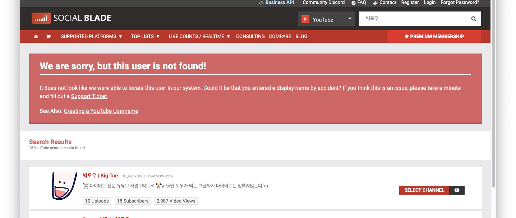
Task: Open the shopping cart icon
Action: [48, 37]
